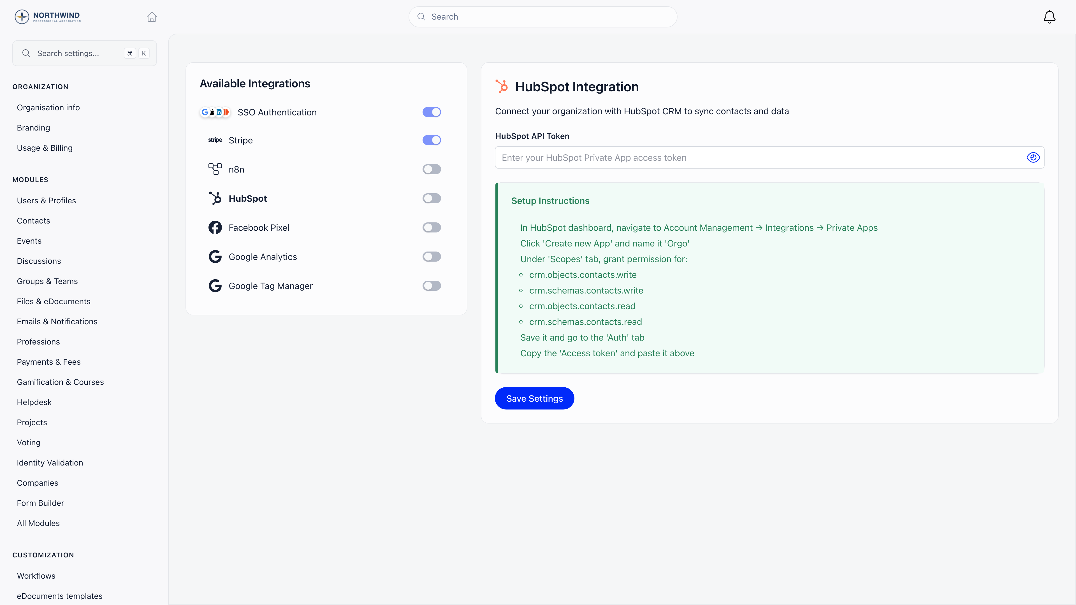
Task: Switch on the Google Tag Manager toggle
Action: point(432,286)
